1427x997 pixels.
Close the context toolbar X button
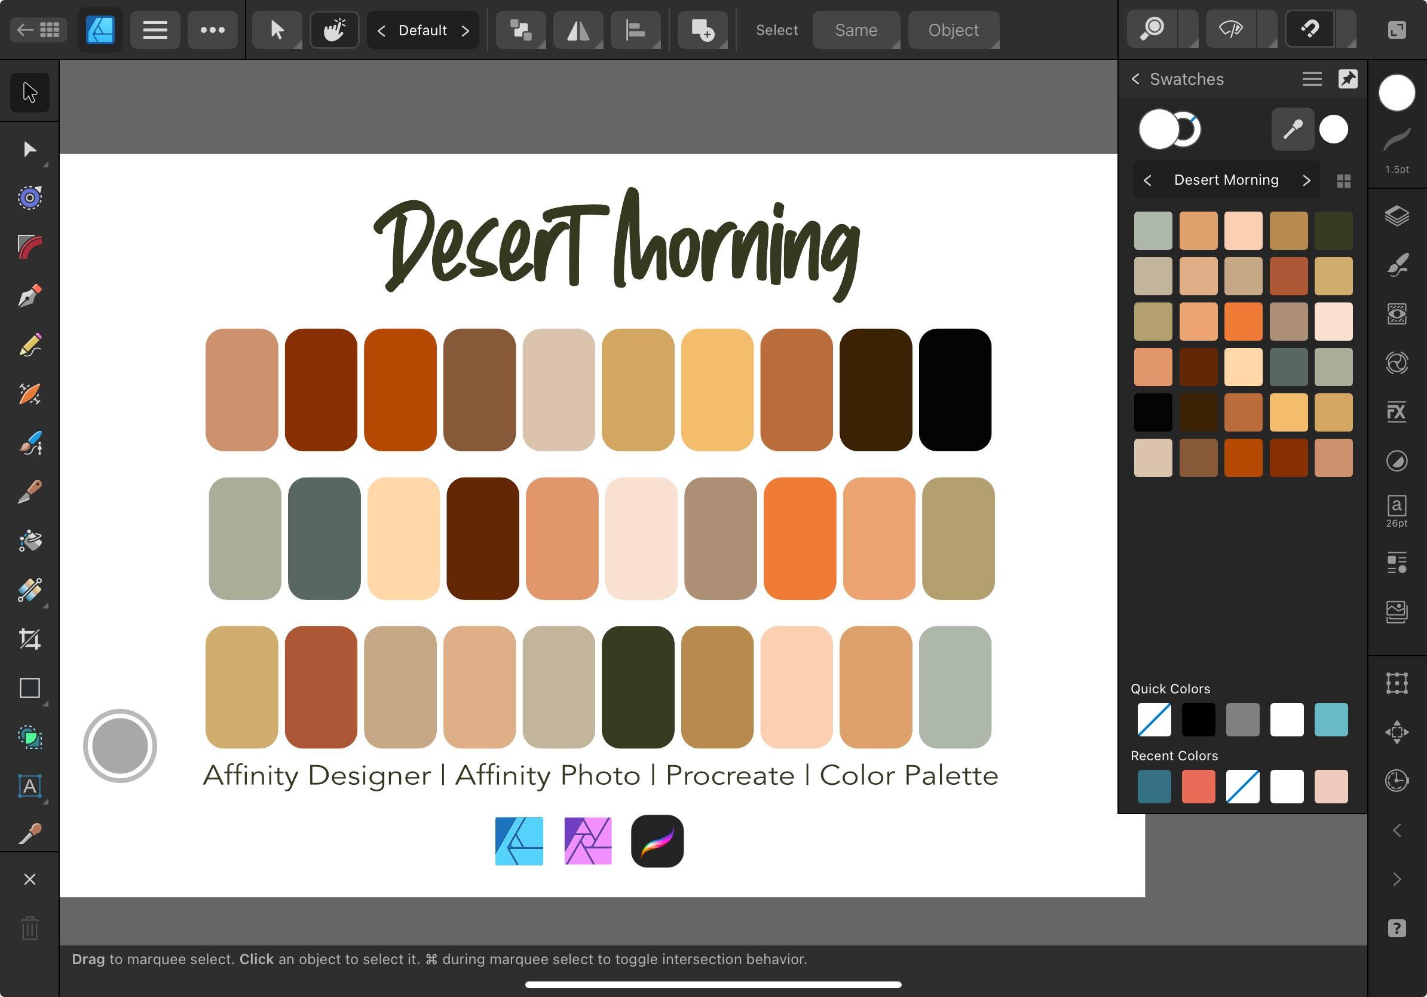29,879
